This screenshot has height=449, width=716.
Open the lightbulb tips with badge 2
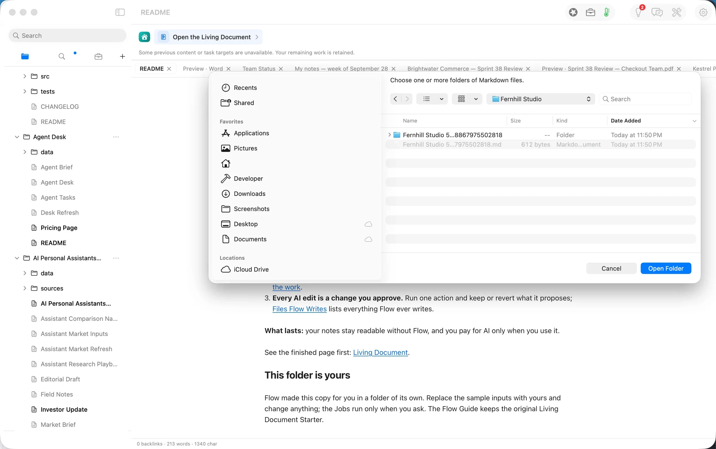point(639,12)
